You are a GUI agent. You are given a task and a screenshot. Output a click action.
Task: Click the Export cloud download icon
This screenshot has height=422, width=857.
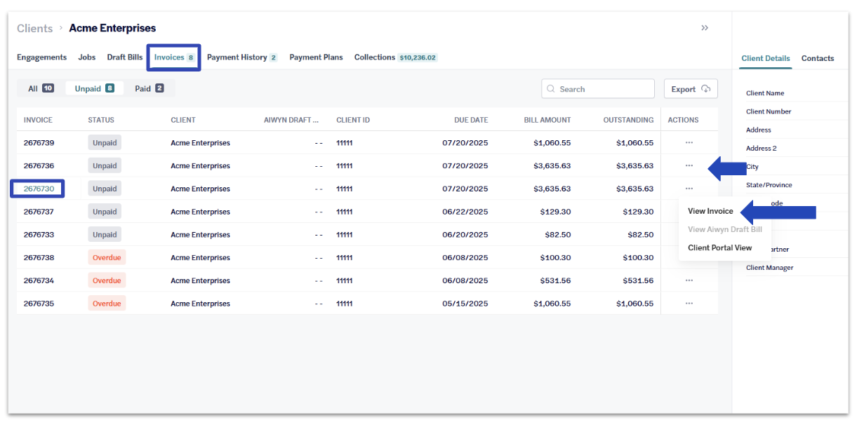705,89
